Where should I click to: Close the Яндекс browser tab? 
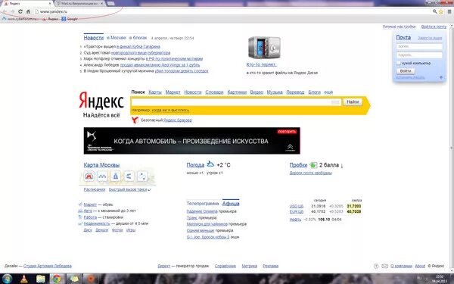click(50, 4)
